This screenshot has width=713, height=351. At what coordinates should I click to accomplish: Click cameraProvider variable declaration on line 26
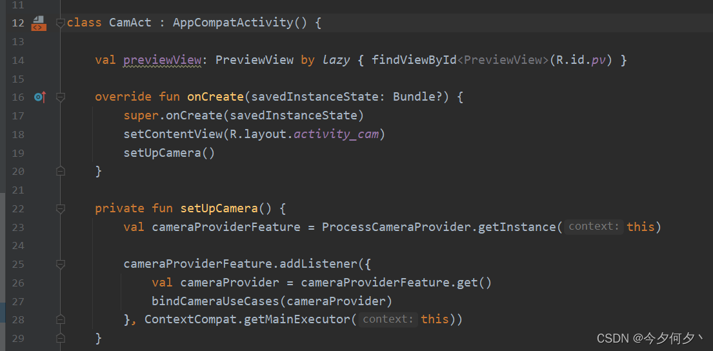tap(230, 283)
